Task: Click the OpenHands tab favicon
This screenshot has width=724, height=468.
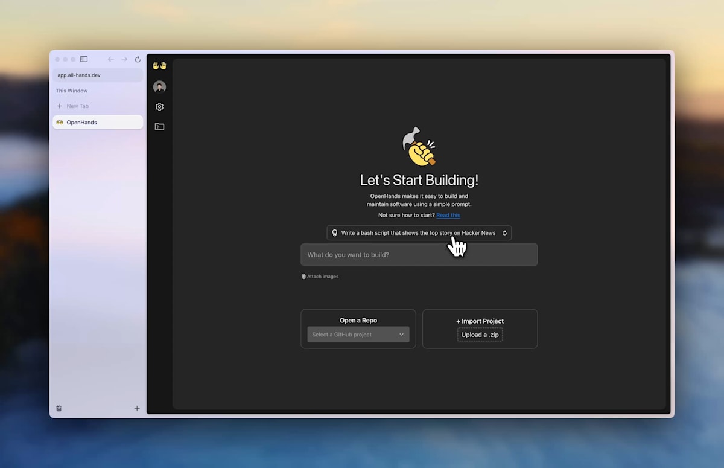Action: [x=59, y=123]
